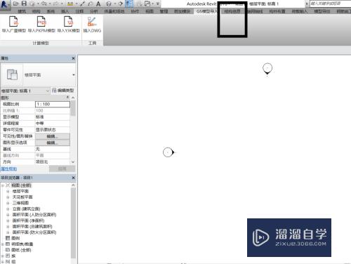Expand the 明细表/数量 tree node
This screenshot has height=264, width=351.
point(3,244)
